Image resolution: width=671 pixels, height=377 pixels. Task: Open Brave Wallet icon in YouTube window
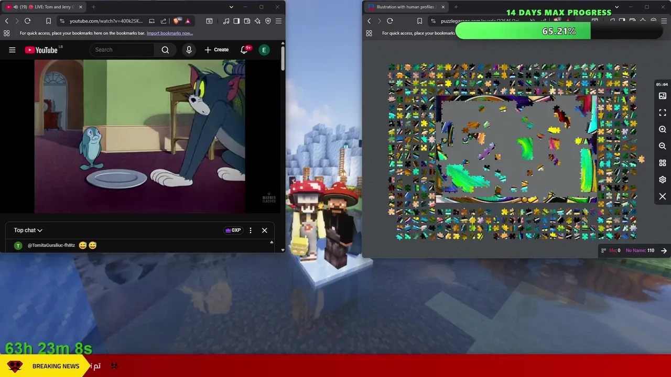click(x=247, y=21)
